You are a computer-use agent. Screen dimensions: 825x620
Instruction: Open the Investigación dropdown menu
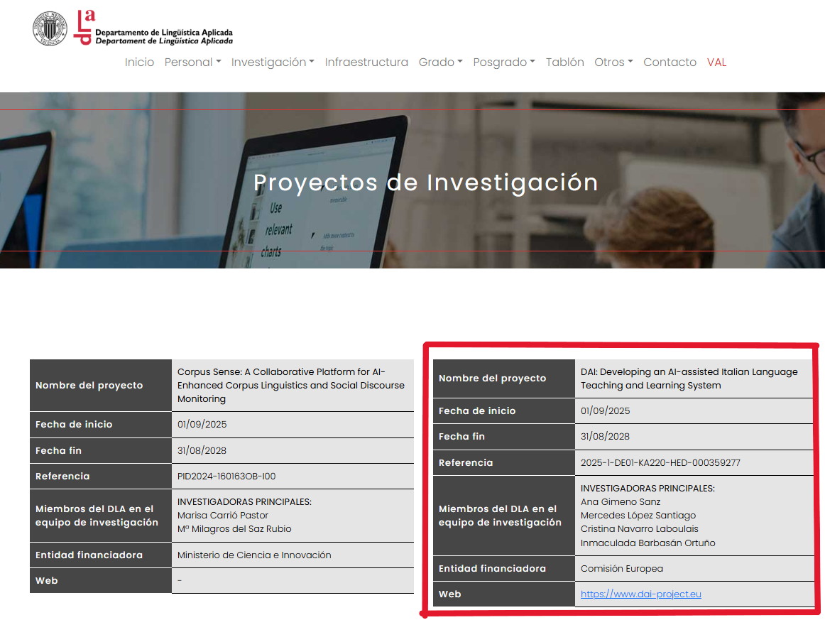[273, 62]
